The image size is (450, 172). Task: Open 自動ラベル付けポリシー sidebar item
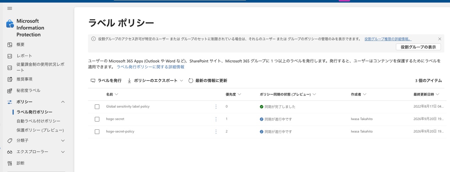tap(38, 121)
